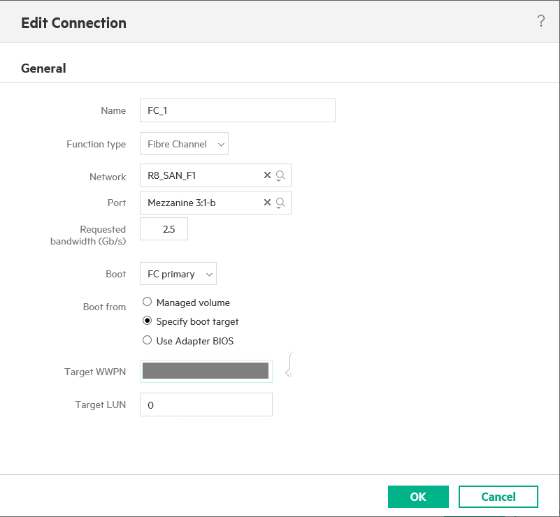Click the Target WWPN label
This screenshot has height=517, width=560.
click(x=95, y=372)
